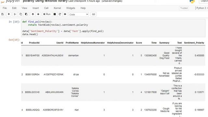Open the command palette keyboard icon
Image resolution: width=208 pixels, height=117 pixels.
(x=94, y=14)
